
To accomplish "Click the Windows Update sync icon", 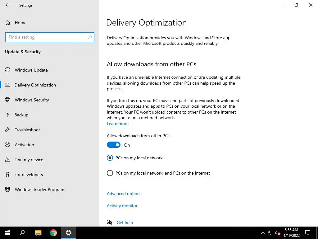I will [x=7, y=70].
